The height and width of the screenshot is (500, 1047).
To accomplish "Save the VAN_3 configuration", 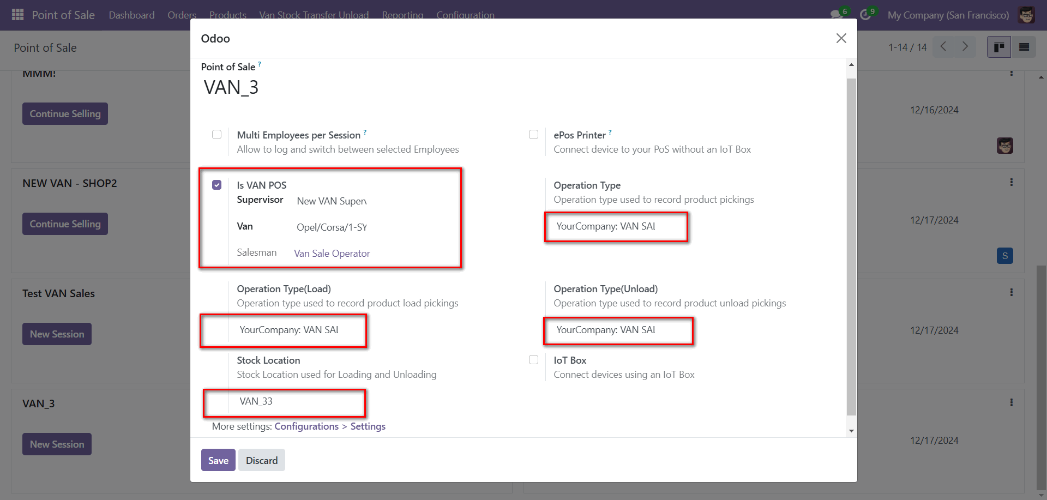I will pos(218,460).
